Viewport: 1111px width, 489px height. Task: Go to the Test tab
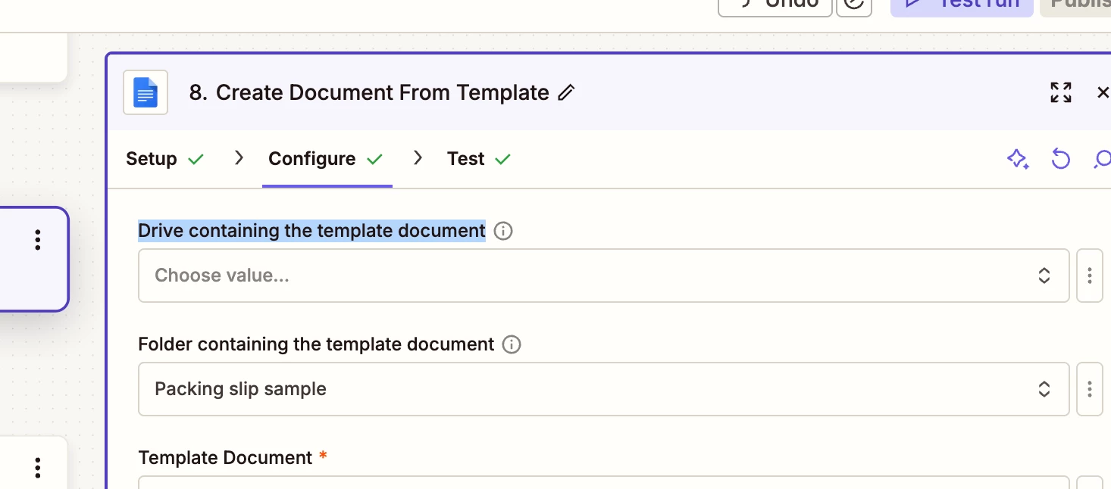pyautogui.click(x=479, y=159)
